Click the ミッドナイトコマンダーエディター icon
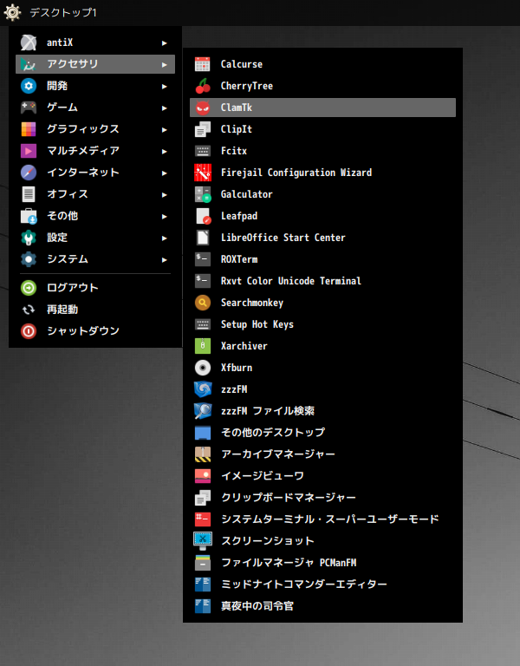This screenshot has height=666, width=520. 203,584
